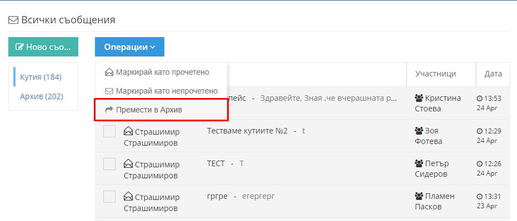This screenshot has height=221, width=517.
Task: Click group icon next to Зоя Фотева
Action: (419, 131)
